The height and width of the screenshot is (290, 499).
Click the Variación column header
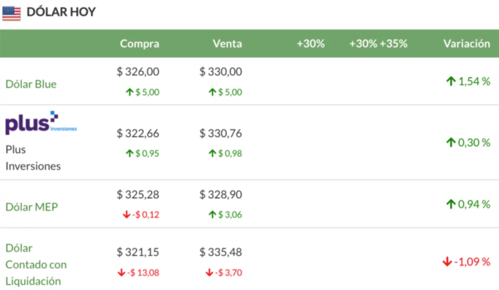click(x=466, y=43)
